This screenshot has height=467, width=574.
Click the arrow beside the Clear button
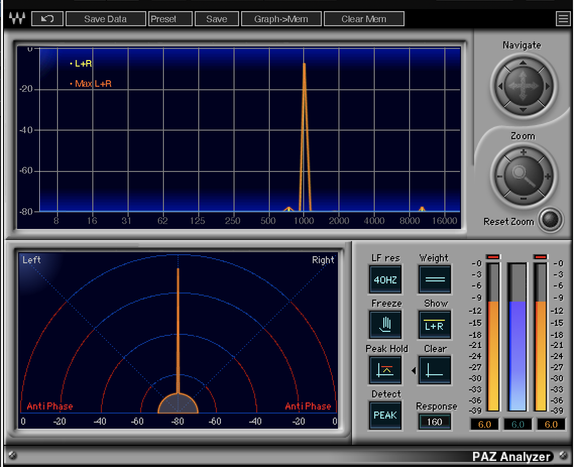(x=414, y=371)
